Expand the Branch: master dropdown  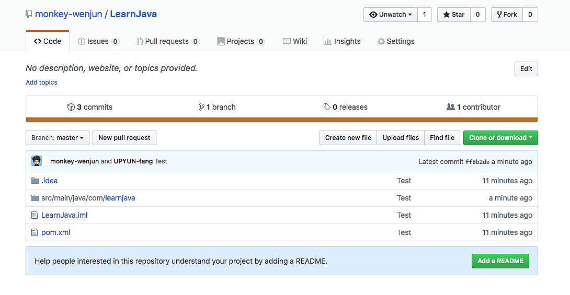(x=58, y=138)
